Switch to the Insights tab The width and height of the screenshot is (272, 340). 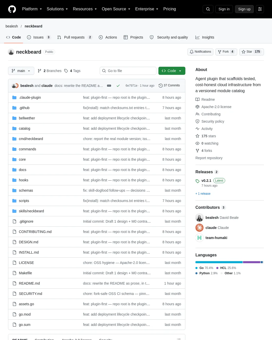pos(205,37)
